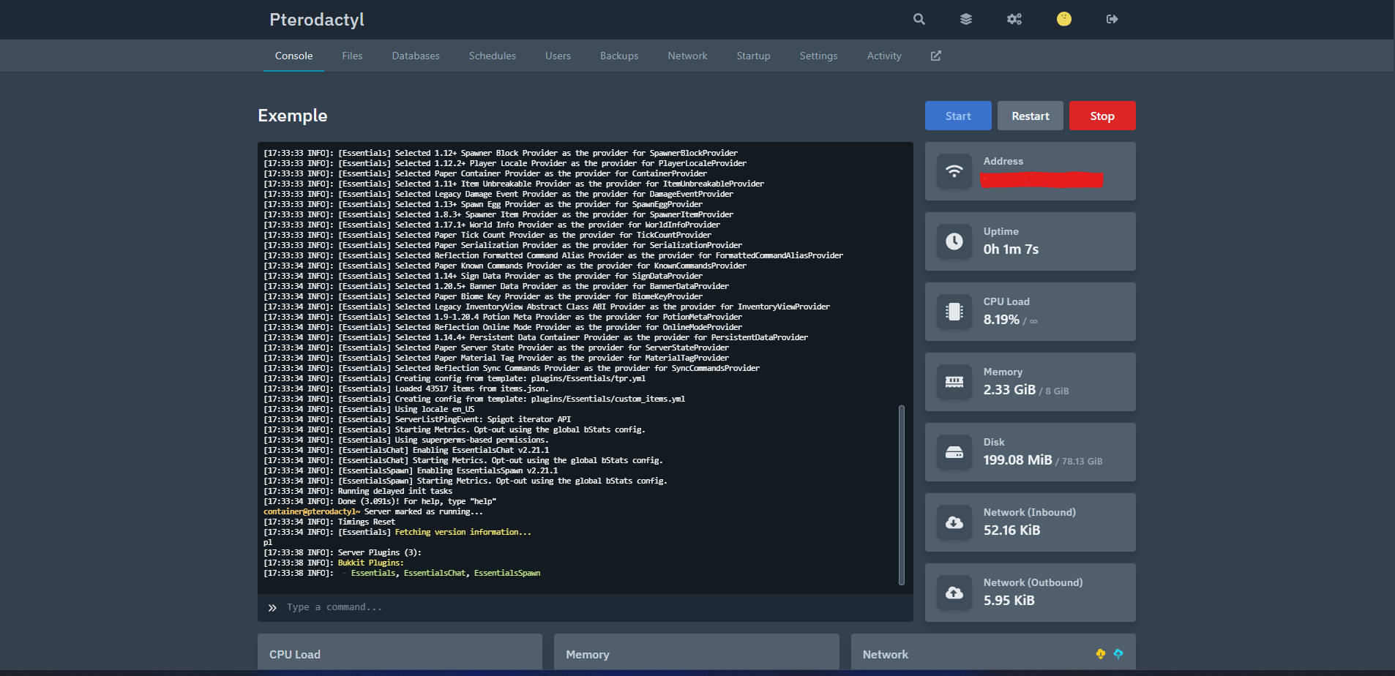Click the clock icon in Uptime card
The width and height of the screenshot is (1395, 676).
point(954,241)
